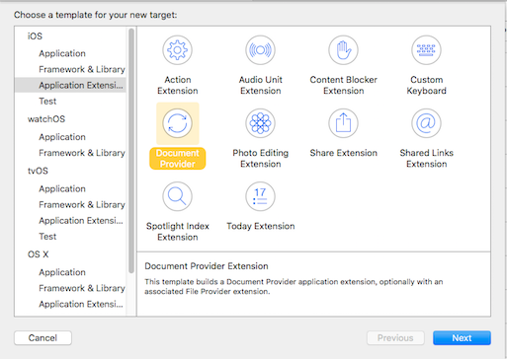Pick the Shared Links Extension icon
This screenshot has width=507, height=359.
(426, 123)
